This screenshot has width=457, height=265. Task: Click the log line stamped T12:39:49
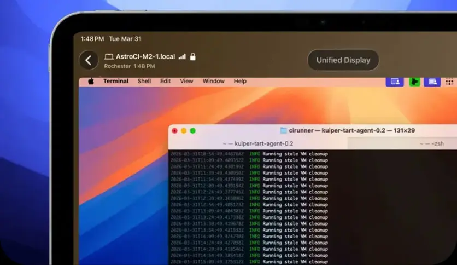tap(249, 198)
